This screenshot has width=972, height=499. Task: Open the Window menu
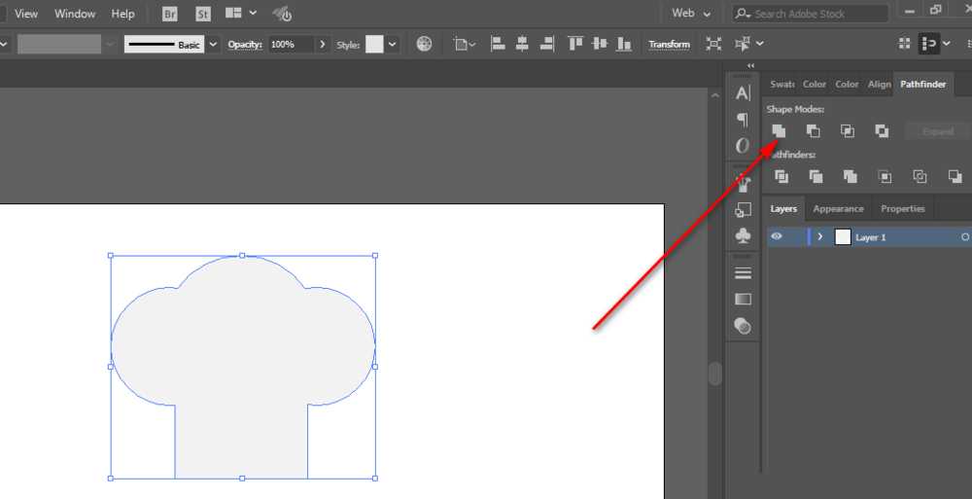click(75, 14)
